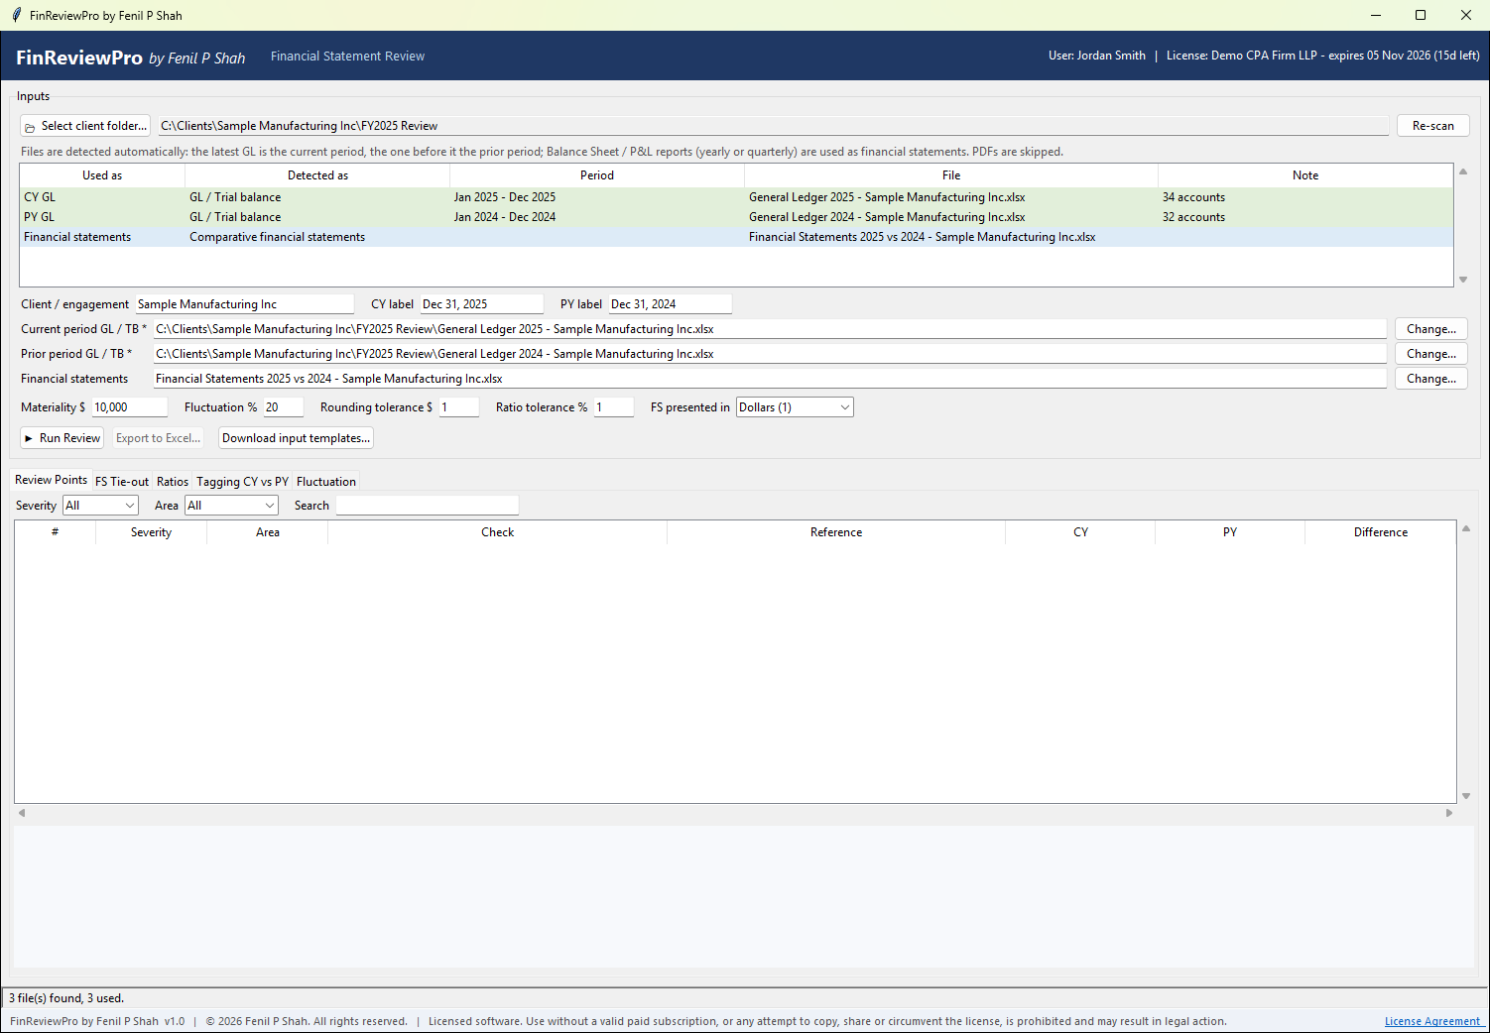Screen dimensions: 1490x1033
Task: Click results horizontal scrollbar left arrow
Action: [21, 813]
